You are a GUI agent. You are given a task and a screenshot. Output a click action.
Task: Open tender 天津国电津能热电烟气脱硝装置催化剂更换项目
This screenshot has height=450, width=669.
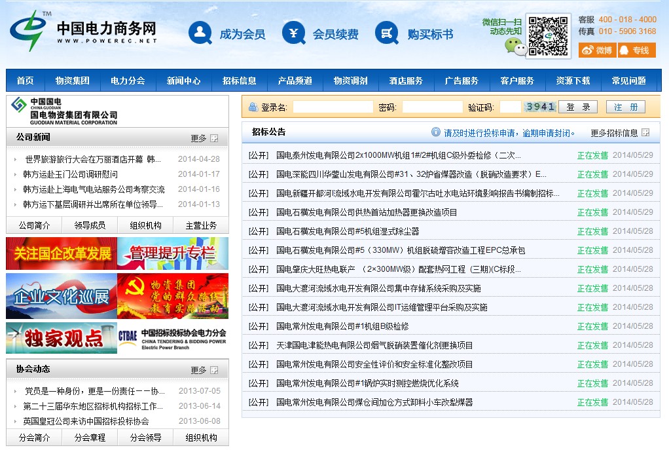click(x=374, y=345)
